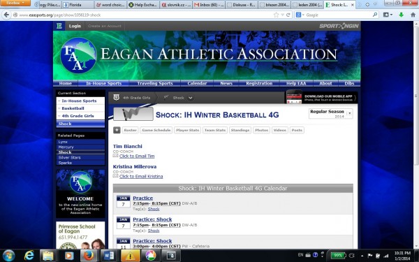Bookmark this page with star icon
Image resolution: width=419 pixels, height=262 pixels.
coord(277,15)
